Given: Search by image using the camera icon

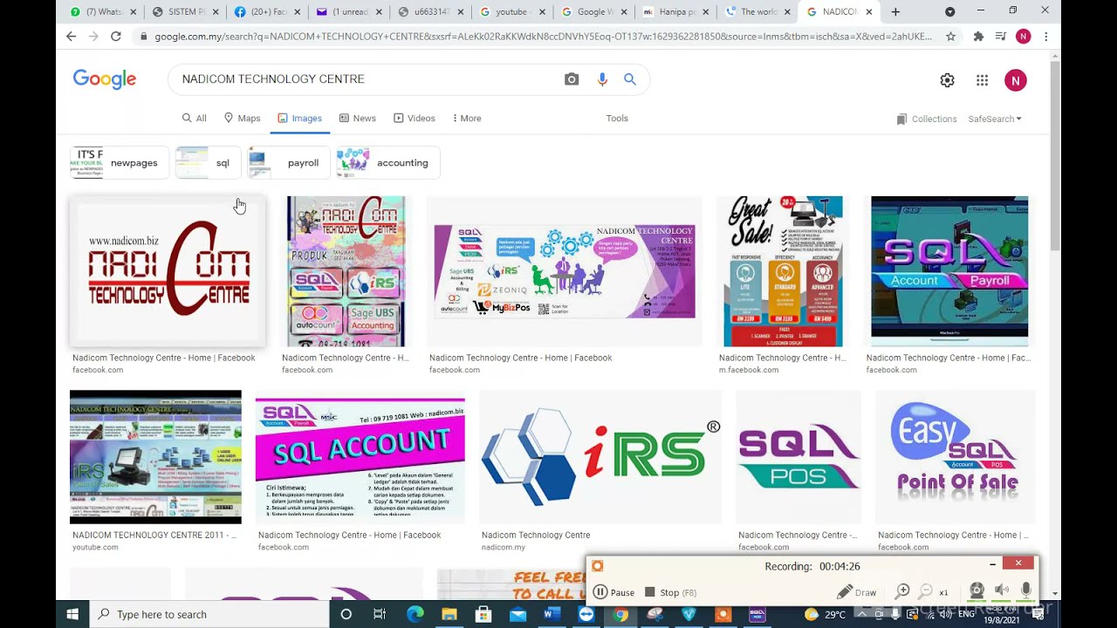Looking at the screenshot, I should [x=572, y=79].
